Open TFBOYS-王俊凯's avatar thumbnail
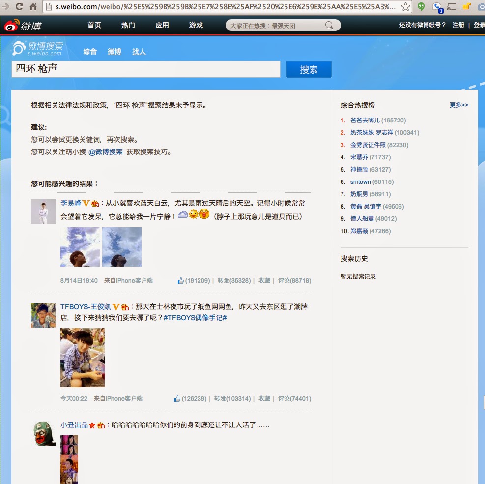Image resolution: width=485 pixels, height=484 pixels. (x=43, y=315)
